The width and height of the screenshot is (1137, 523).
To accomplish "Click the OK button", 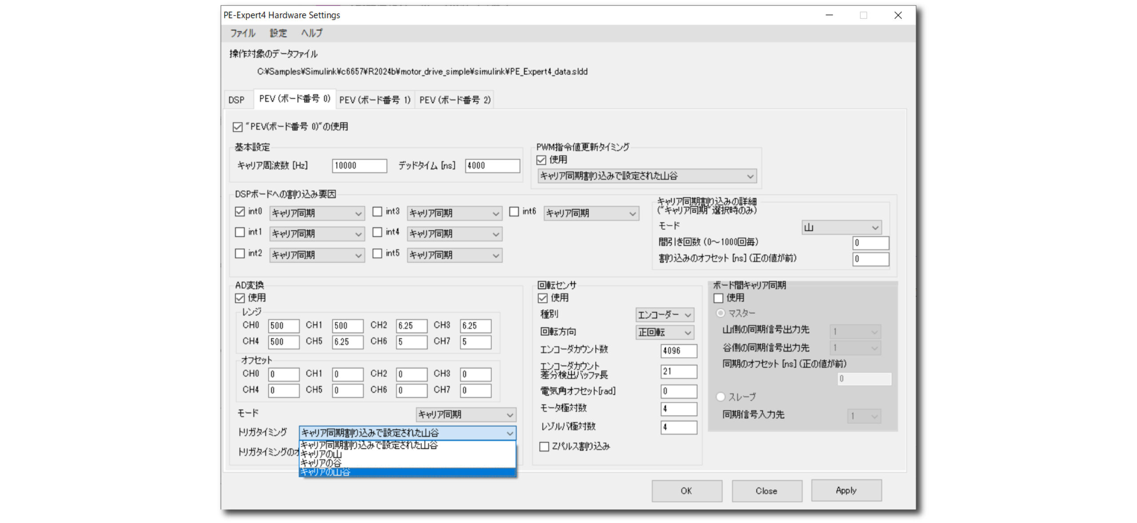I will (686, 491).
